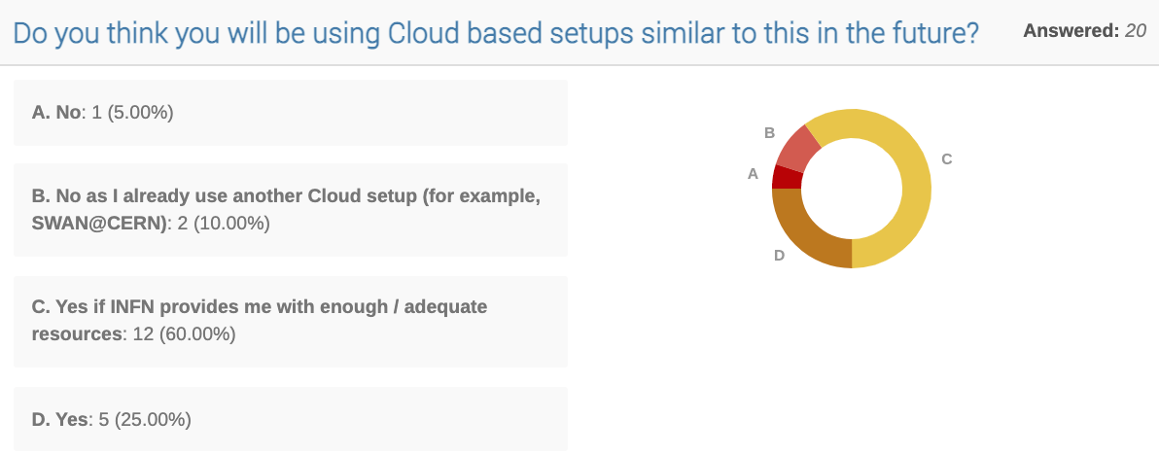Image resolution: width=1159 pixels, height=455 pixels.
Task: Click the '12 (60.00%)' result value
Action: coord(184,334)
